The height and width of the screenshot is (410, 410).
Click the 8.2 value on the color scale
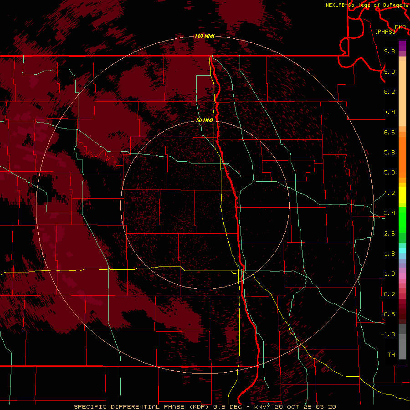point(389,92)
